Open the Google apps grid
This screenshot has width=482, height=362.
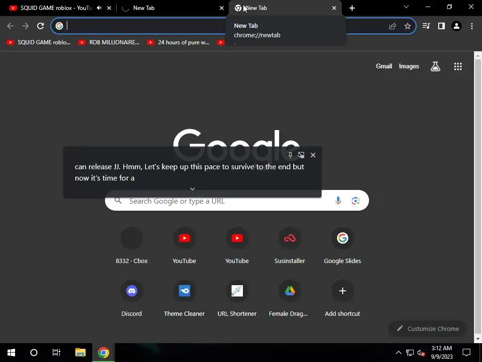coord(458,66)
